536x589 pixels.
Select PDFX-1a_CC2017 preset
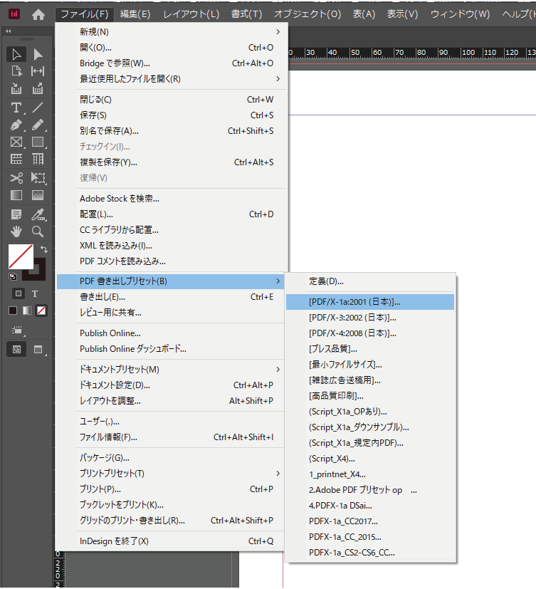(x=370, y=521)
